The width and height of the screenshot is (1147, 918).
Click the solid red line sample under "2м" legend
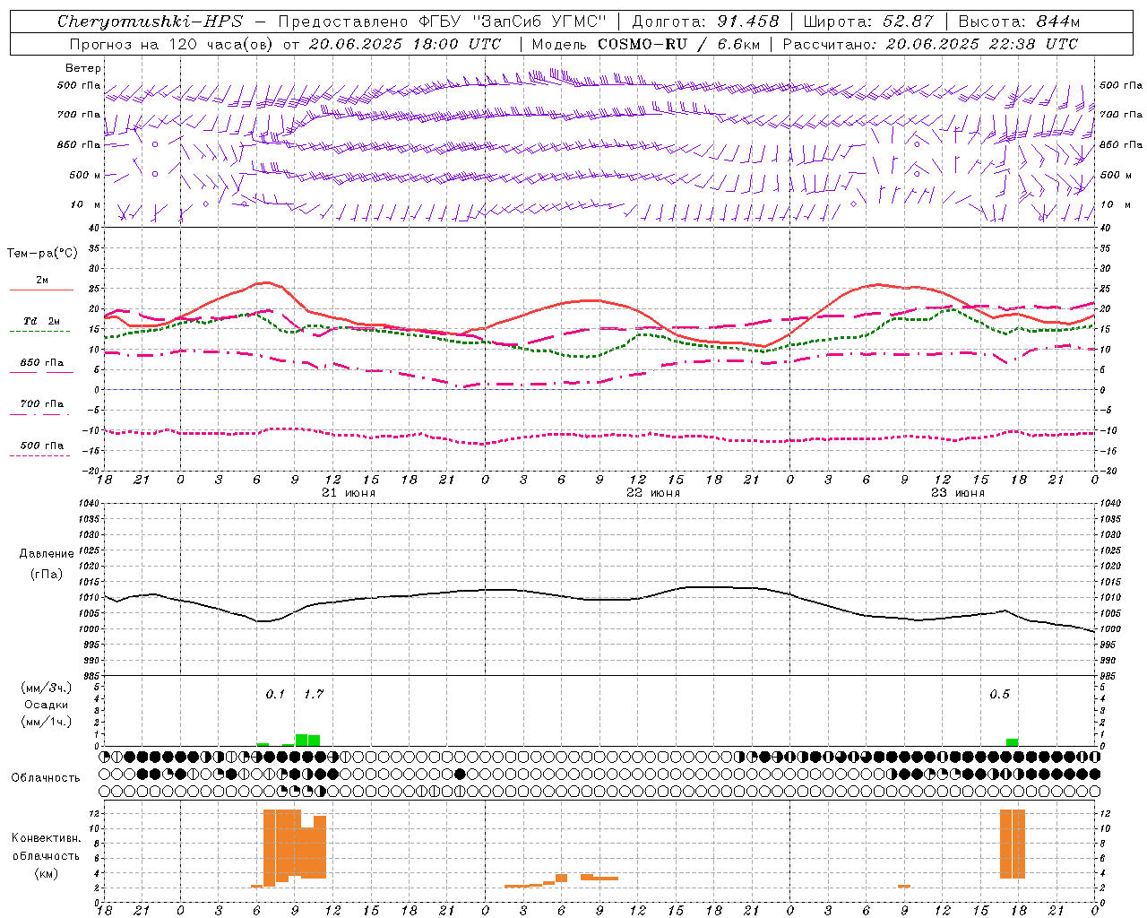41,290
